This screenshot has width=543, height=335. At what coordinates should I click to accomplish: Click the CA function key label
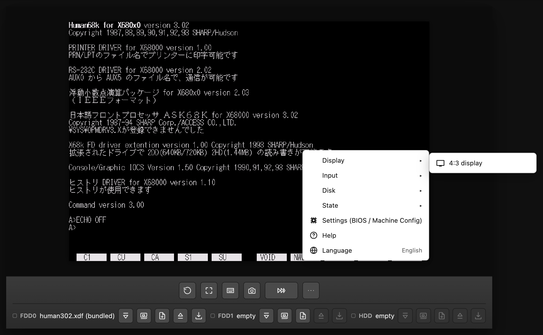pos(159,257)
